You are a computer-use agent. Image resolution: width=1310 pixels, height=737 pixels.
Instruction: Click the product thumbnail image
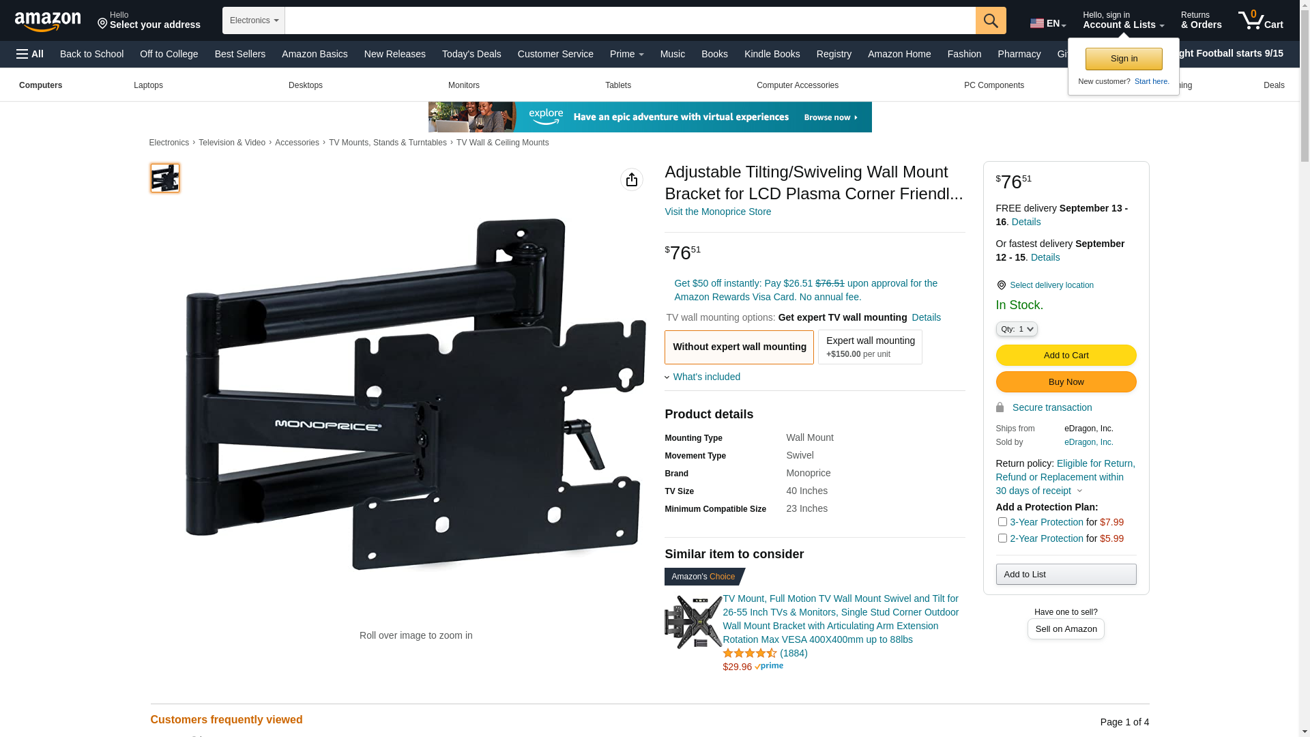pyautogui.click(x=165, y=178)
